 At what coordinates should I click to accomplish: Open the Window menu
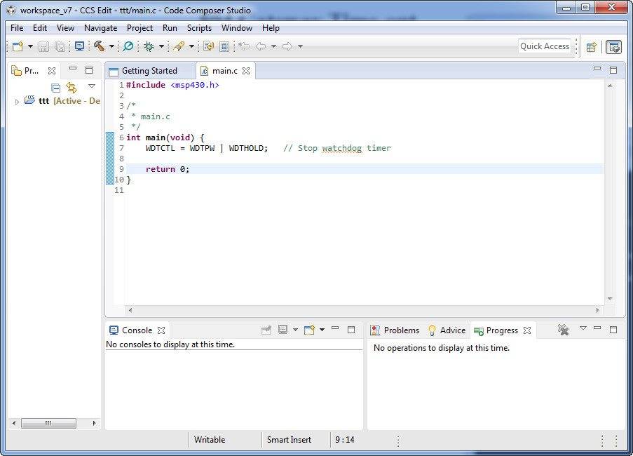pyautogui.click(x=237, y=28)
